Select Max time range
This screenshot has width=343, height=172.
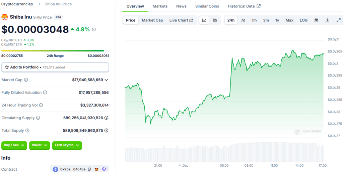pos(289,20)
